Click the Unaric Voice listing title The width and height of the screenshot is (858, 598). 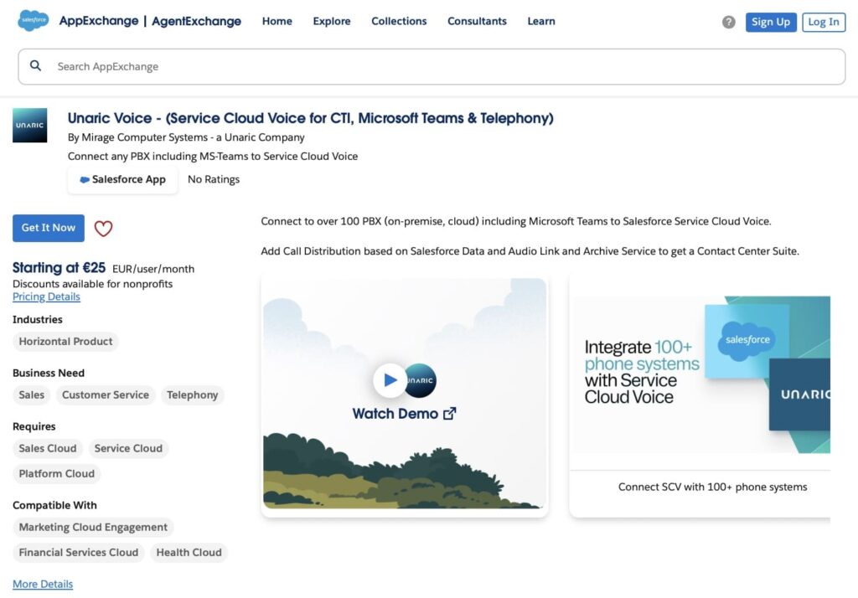coord(310,118)
